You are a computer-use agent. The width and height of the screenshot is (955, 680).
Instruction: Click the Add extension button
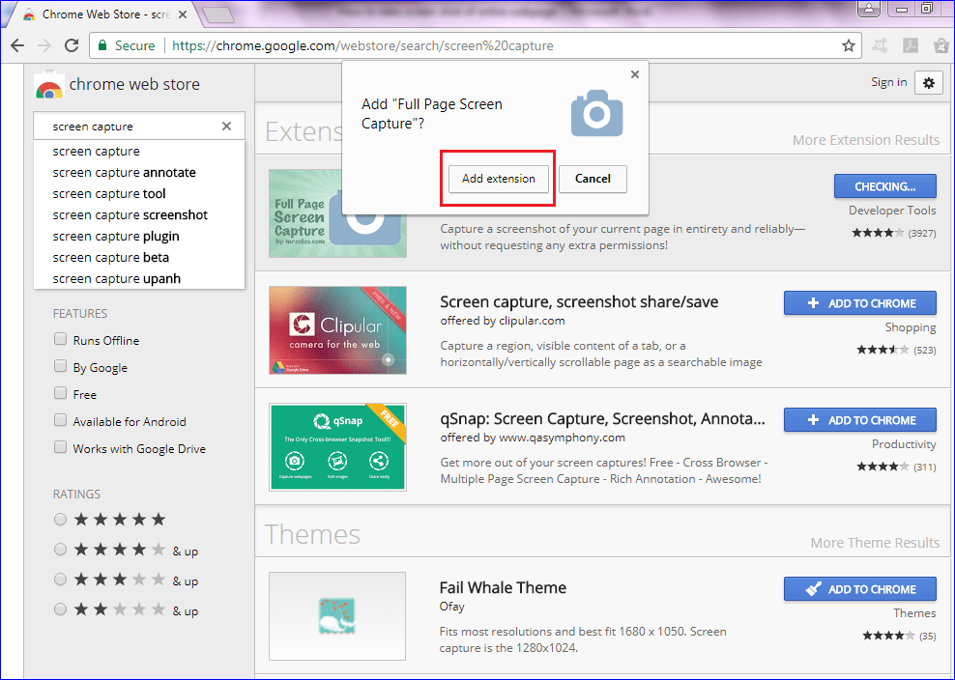pos(498,179)
